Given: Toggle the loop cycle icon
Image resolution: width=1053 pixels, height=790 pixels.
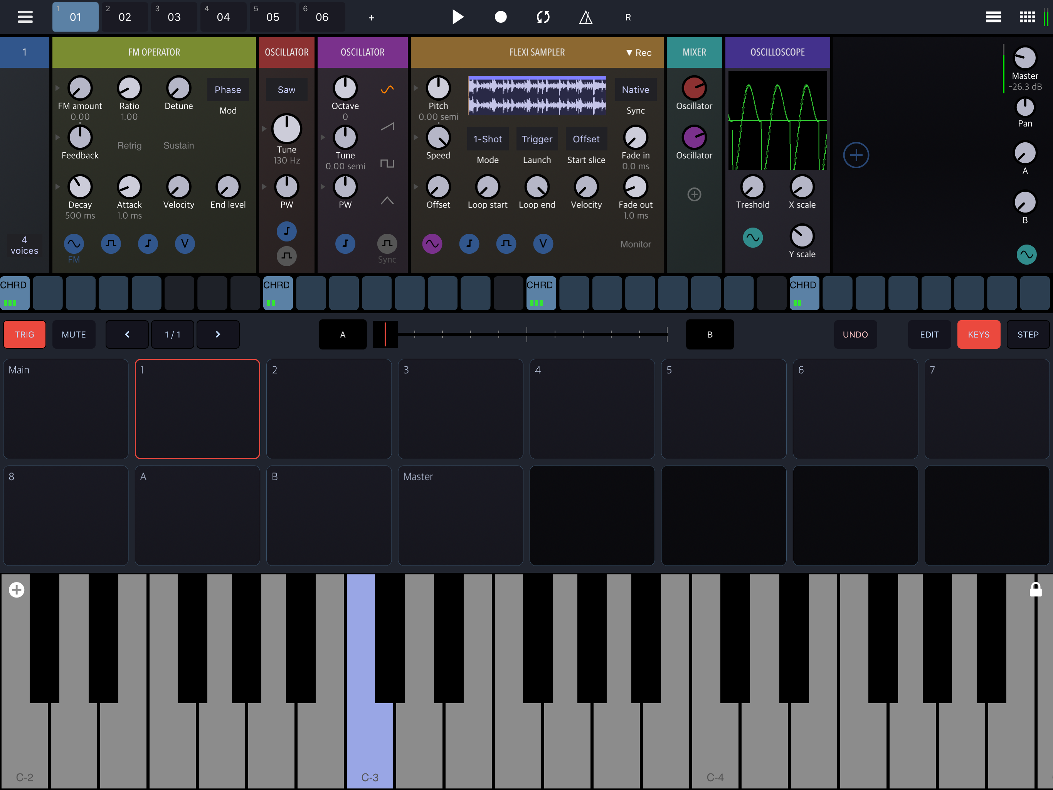Looking at the screenshot, I should click(x=543, y=17).
